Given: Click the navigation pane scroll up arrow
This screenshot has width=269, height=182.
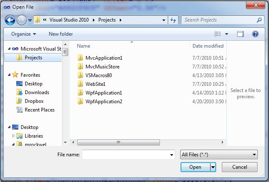Looking at the screenshot, I should (65, 44).
